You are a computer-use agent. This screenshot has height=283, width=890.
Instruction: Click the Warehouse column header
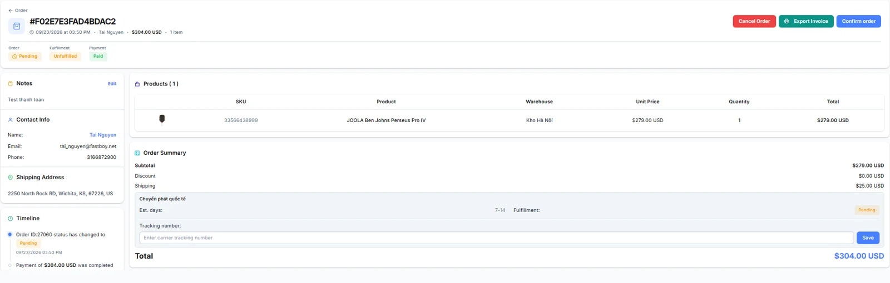[x=539, y=102]
